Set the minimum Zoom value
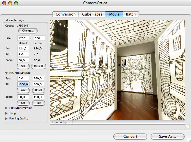This screenshot has width=191, height=142. click(x=23, y=103)
